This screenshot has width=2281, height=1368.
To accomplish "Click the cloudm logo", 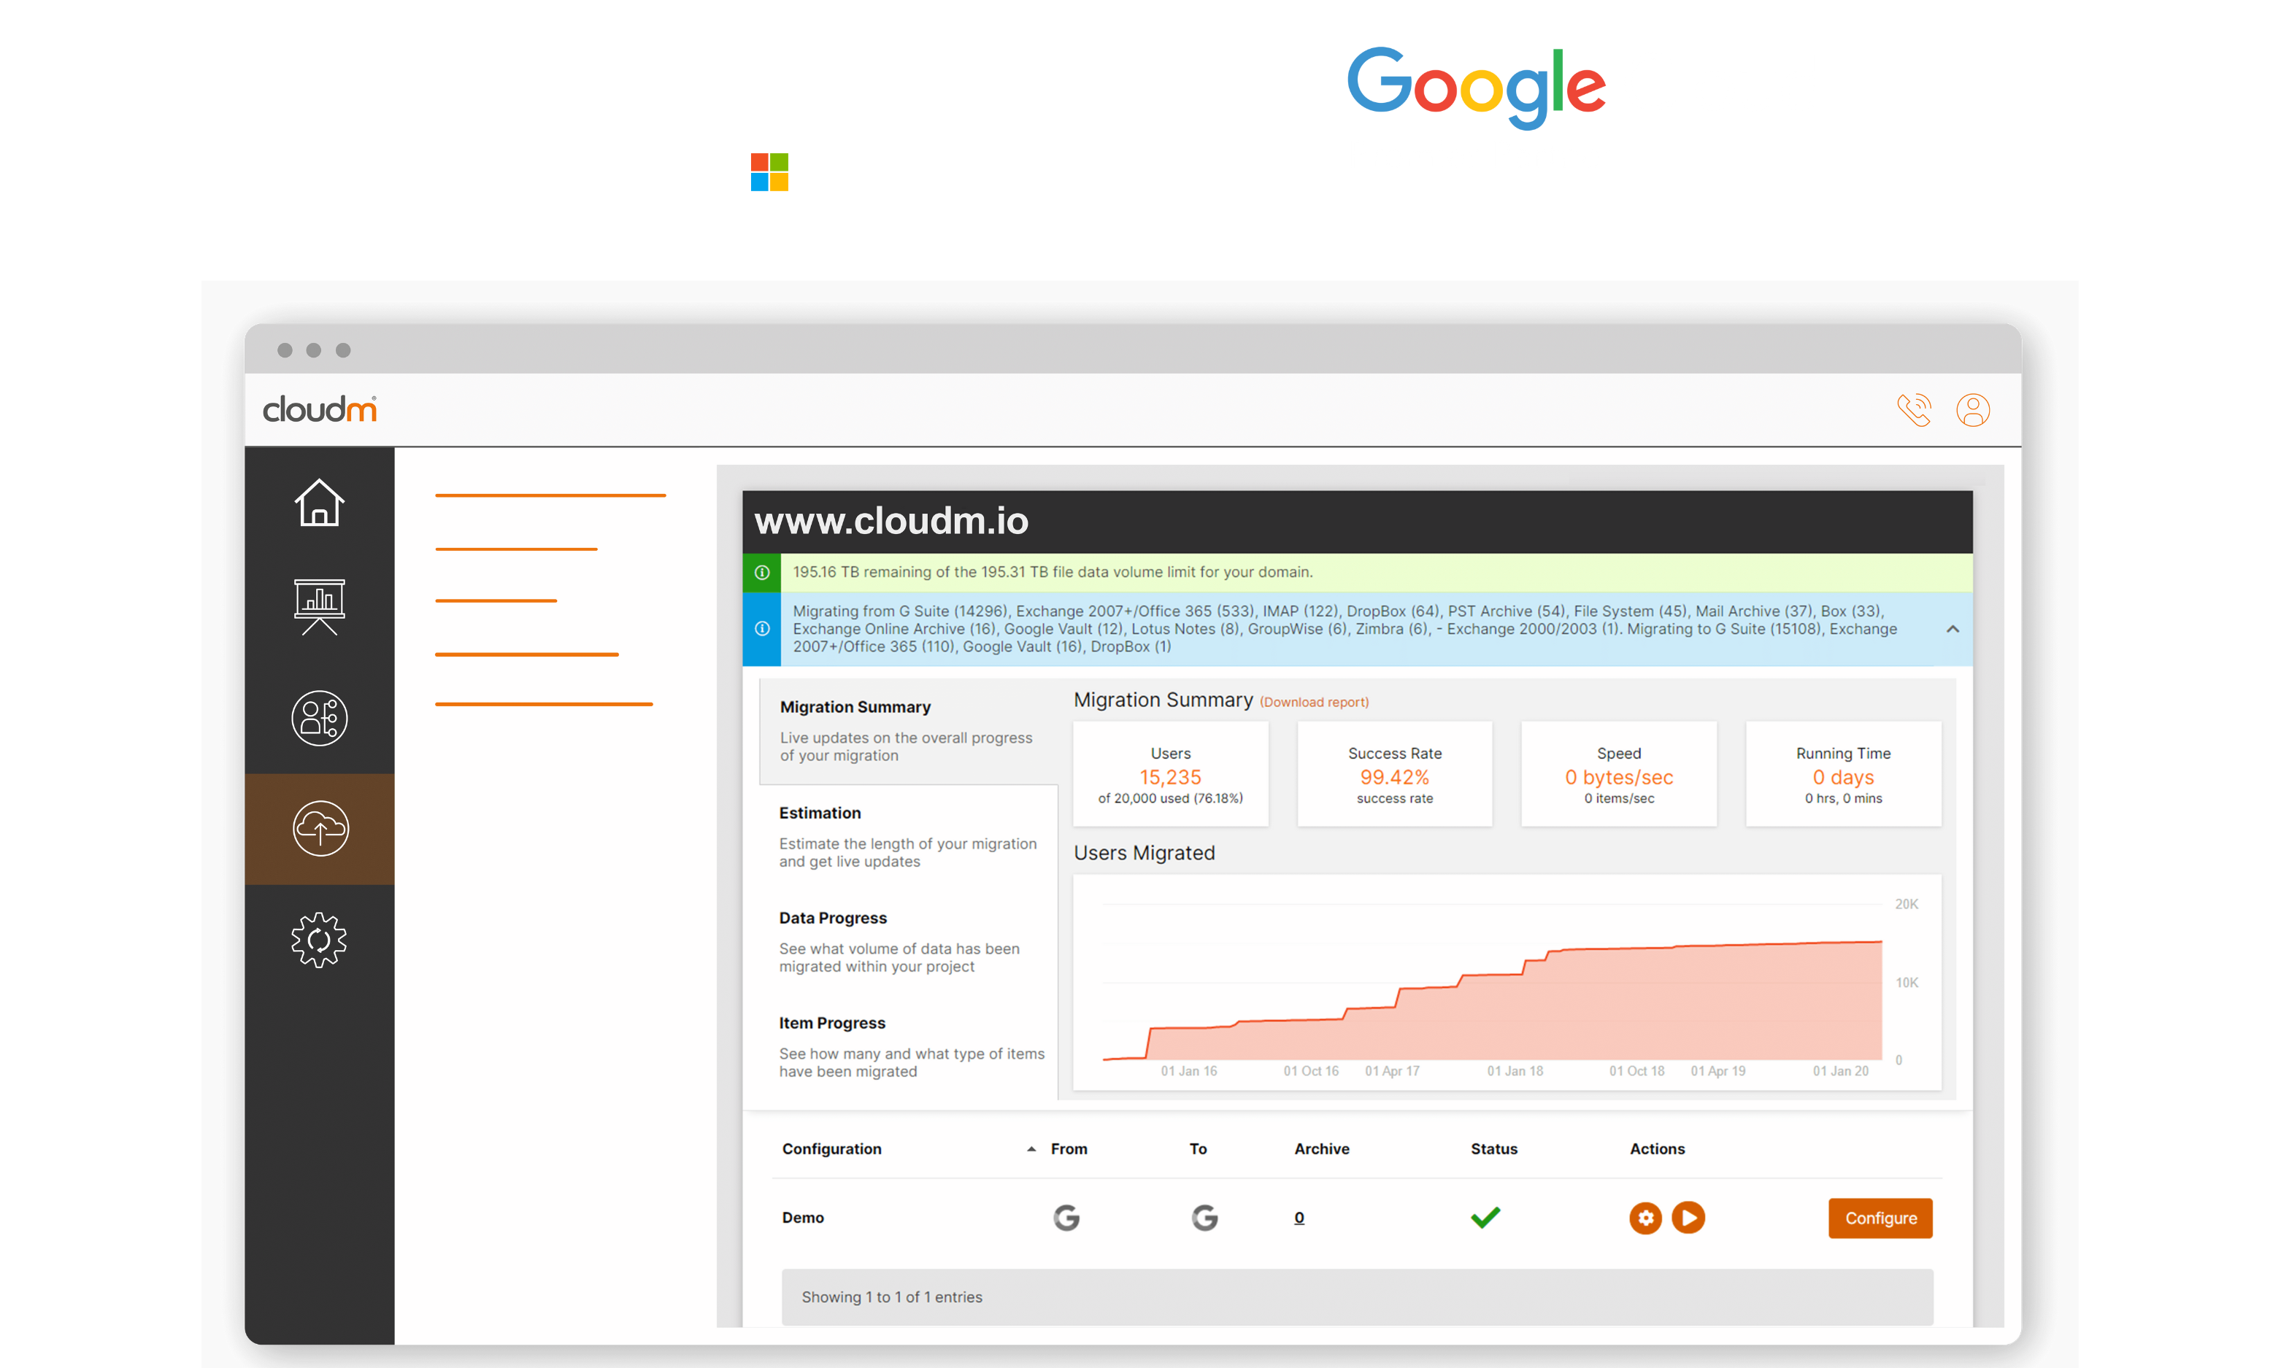I will point(319,409).
